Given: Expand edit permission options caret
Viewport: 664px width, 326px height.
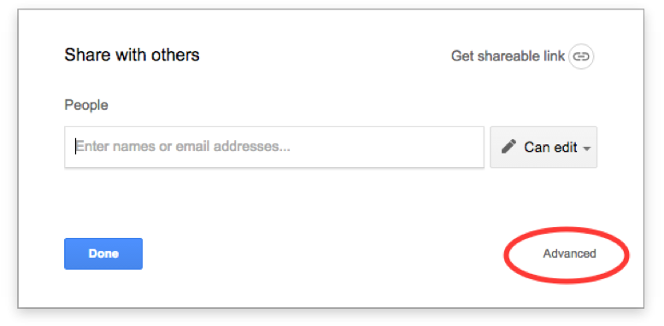Looking at the screenshot, I should coord(586,148).
